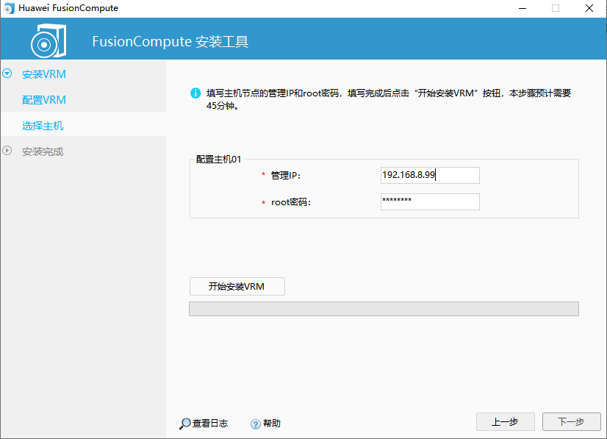Click the installation progress bar
The height and width of the screenshot is (439, 607).
[x=384, y=307]
